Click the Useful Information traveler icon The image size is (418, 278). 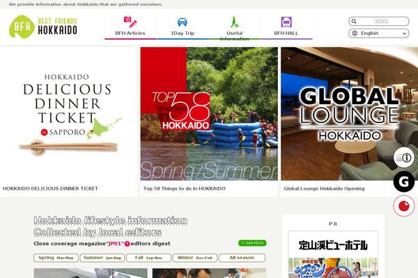(234, 22)
